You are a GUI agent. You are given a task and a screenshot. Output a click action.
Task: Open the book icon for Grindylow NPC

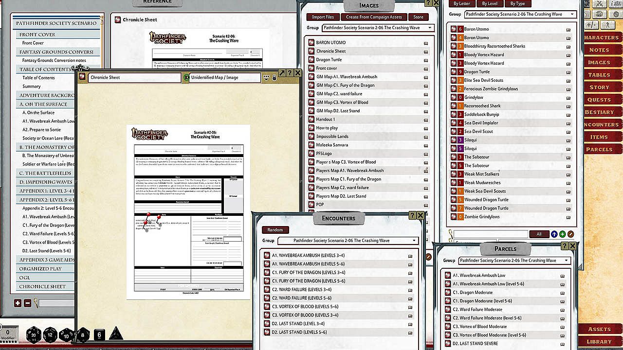pos(568,98)
